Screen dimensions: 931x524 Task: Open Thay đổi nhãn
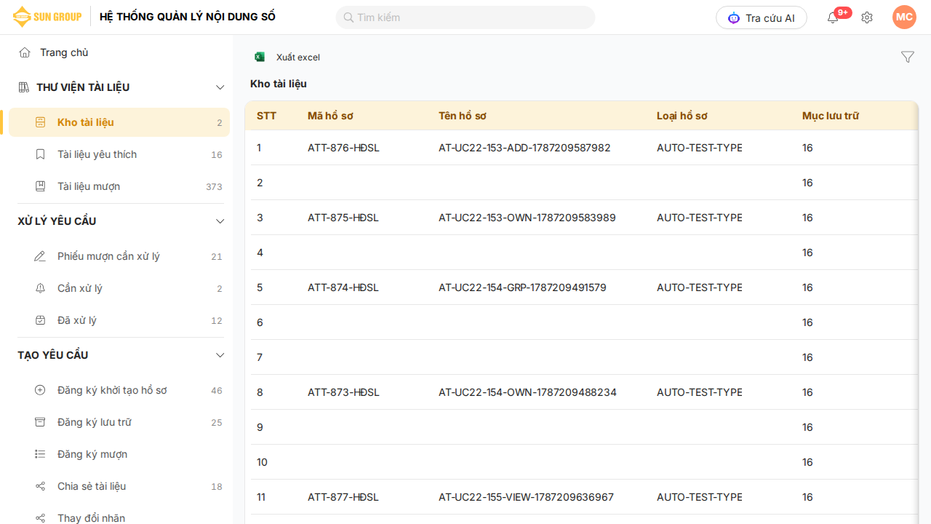click(119, 515)
